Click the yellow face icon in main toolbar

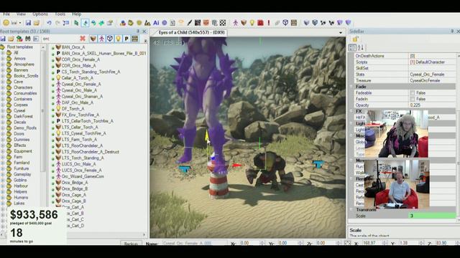tap(6, 23)
